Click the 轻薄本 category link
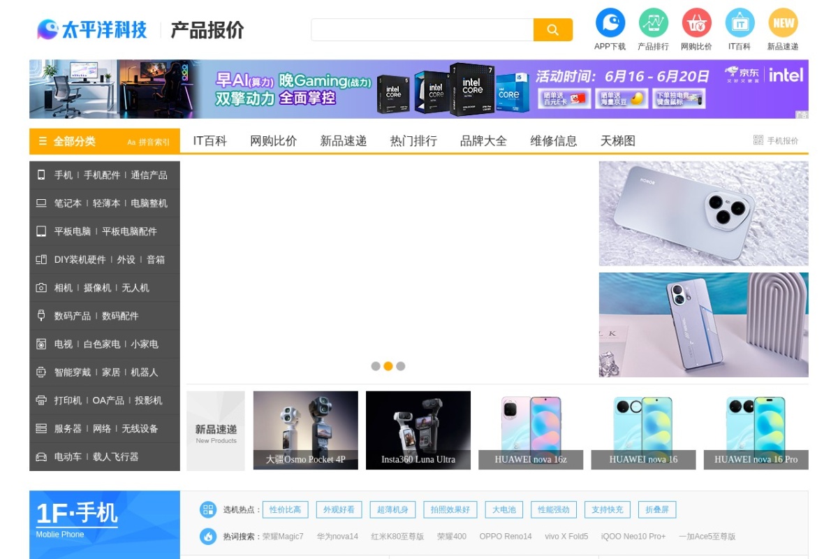This screenshot has width=838, height=559. tap(106, 203)
